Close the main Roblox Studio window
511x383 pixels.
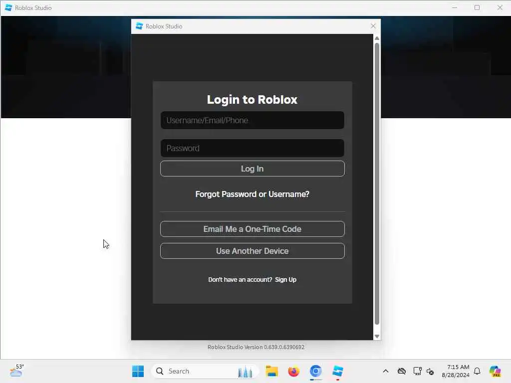pos(500,7)
